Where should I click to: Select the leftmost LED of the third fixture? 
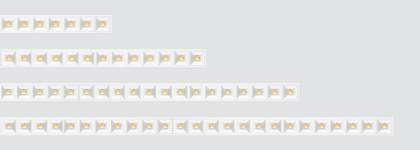8,92
